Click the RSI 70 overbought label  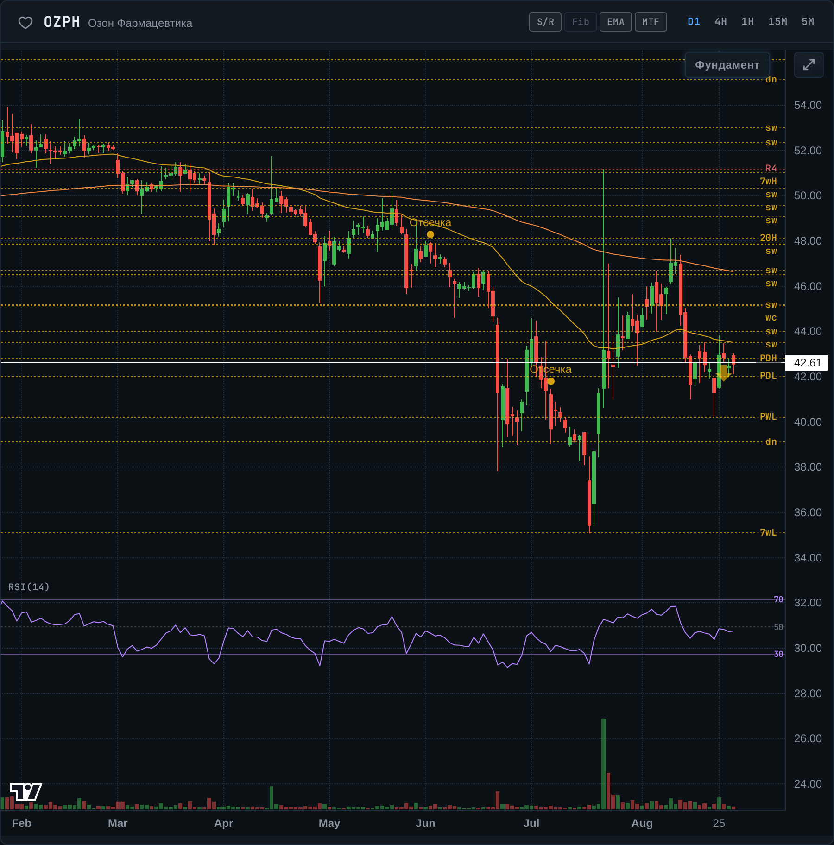(x=778, y=599)
